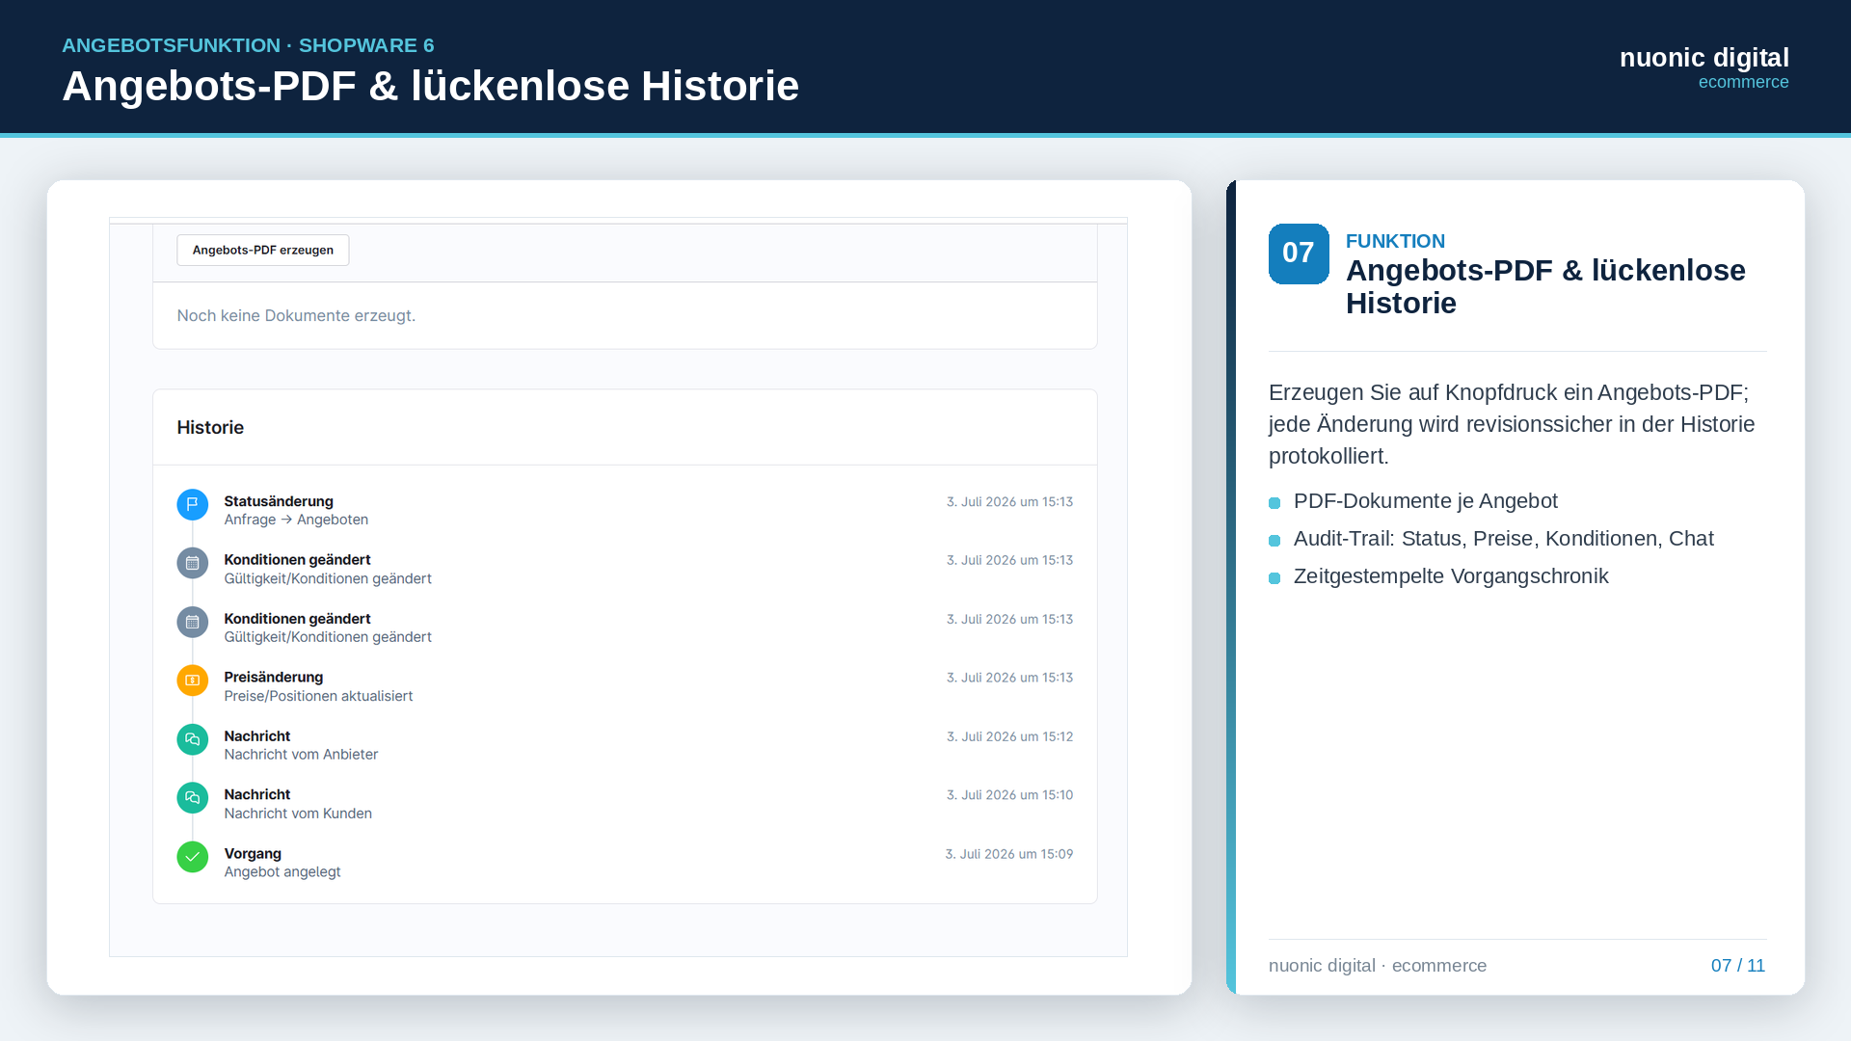Click second Konditionen geändert calendar icon
This screenshot has height=1041, width=1851.
click(193, 622)
